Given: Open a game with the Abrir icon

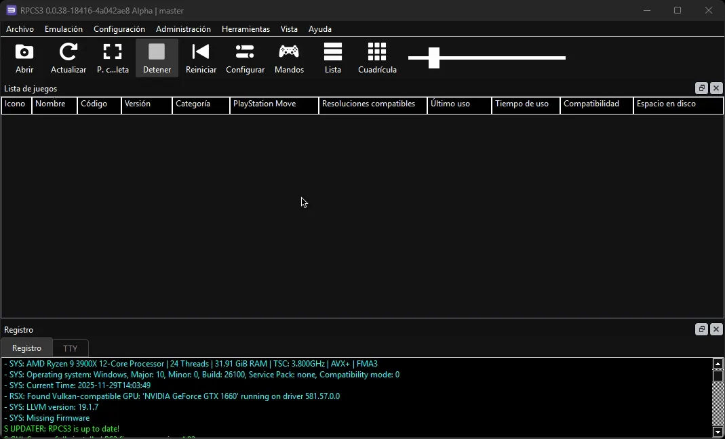Looking at the screenshot, I should click(24, 58).
